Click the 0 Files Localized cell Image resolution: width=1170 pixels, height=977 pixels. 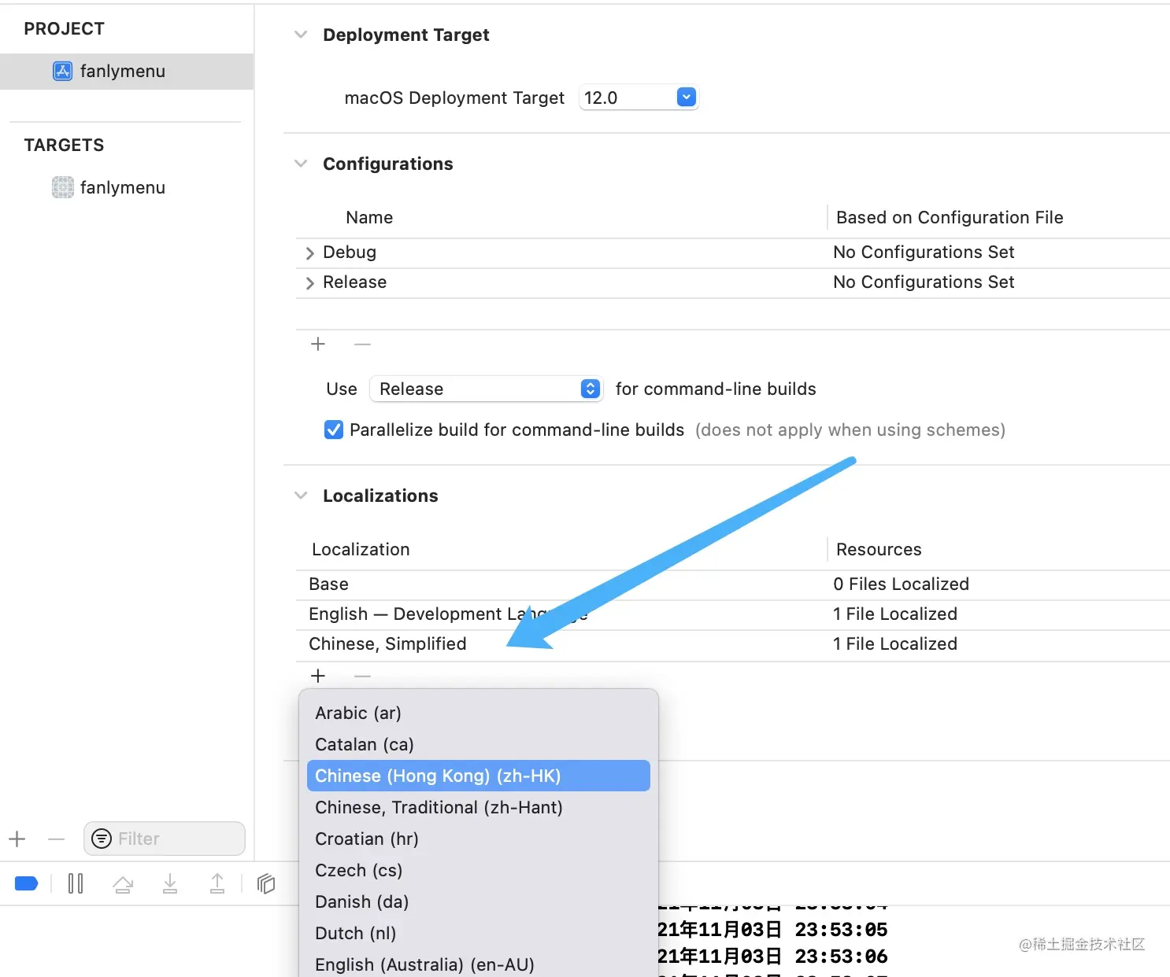click(901, 584)
